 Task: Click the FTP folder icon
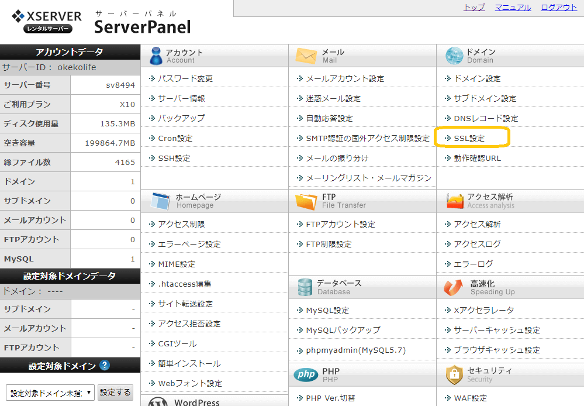306,201
